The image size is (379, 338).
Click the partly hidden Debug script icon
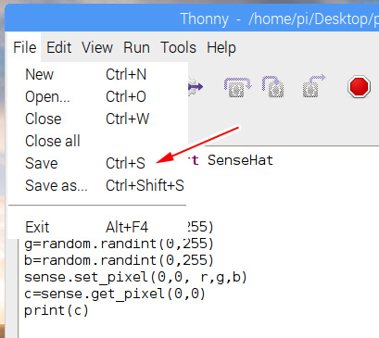pos(196,87)
